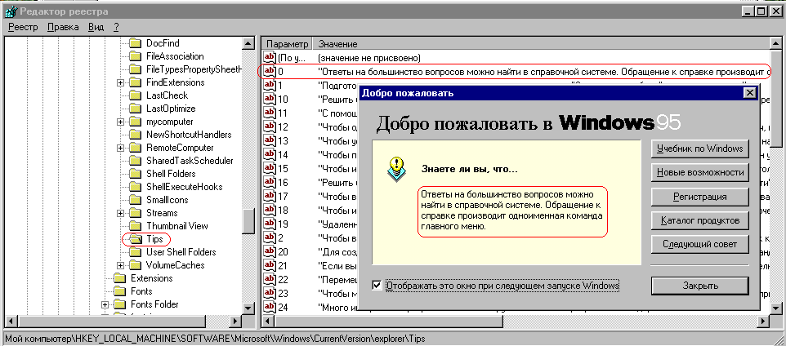
Task: Click the Параметр column header
Action: click(288, 43)
